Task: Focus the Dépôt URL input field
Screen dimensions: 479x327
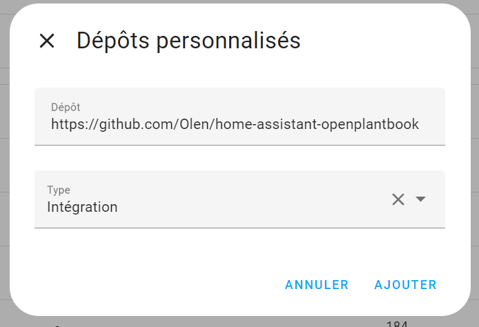Action: [235, 124]
